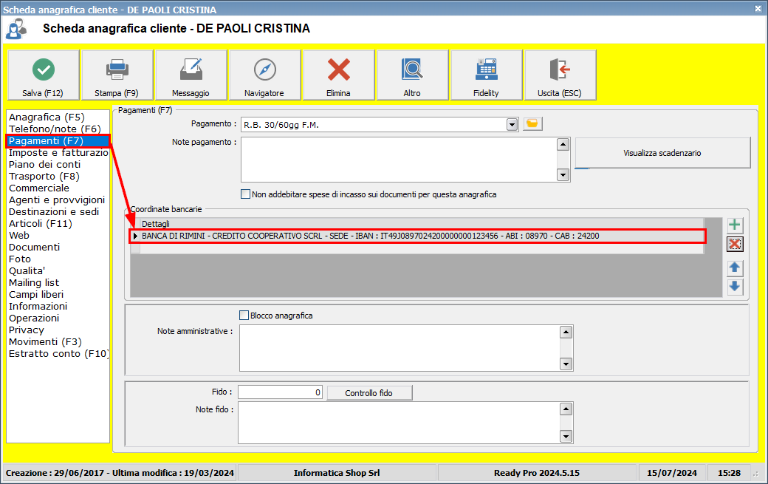This screenshot has width=768, height=484.
Task: Open Commerciale section in sidebar
Action: pyautogui.click(x=39, y=188)
